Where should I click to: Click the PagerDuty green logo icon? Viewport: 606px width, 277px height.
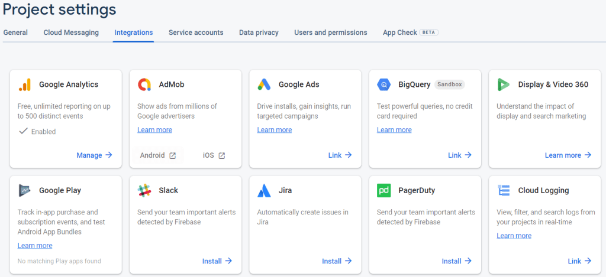point(383,191)
